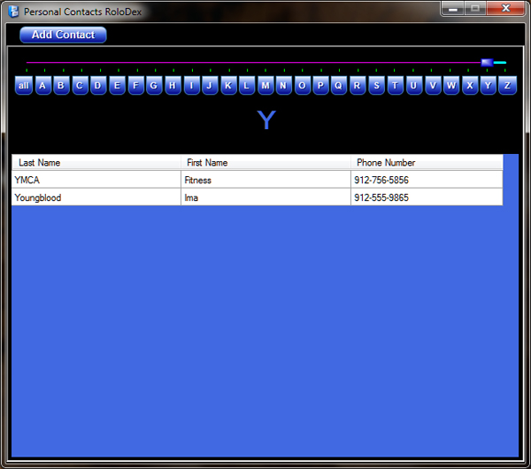Image resolution: width=531 pixels, height=469 pixels.
Task: Choose the letter W filter button
Action: pos(451,85)
